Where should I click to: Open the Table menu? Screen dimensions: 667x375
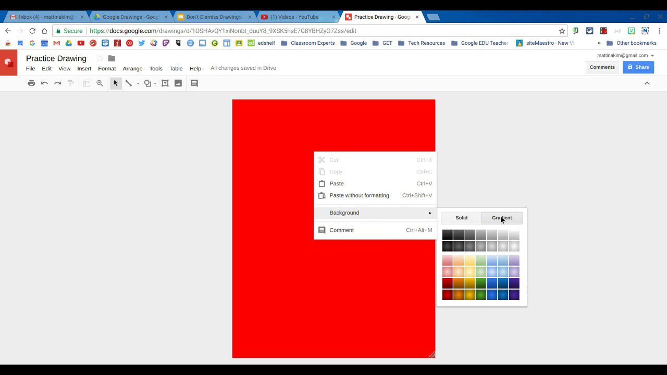pyautogui.click(x=176, y=68)
